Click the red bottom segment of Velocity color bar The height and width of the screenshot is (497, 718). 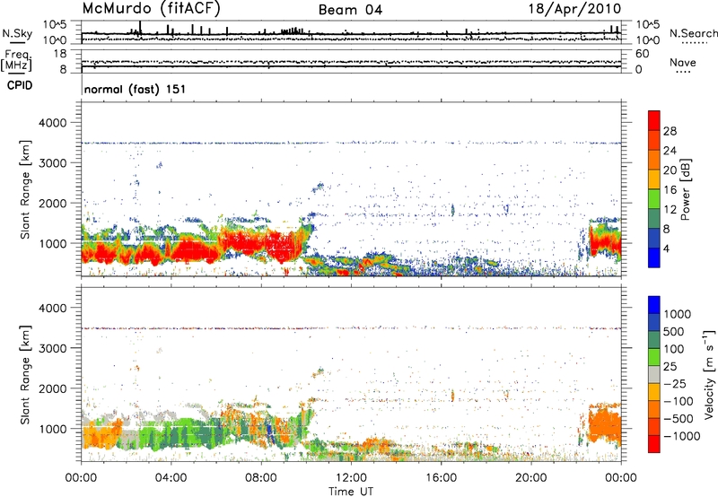(654, 444)
